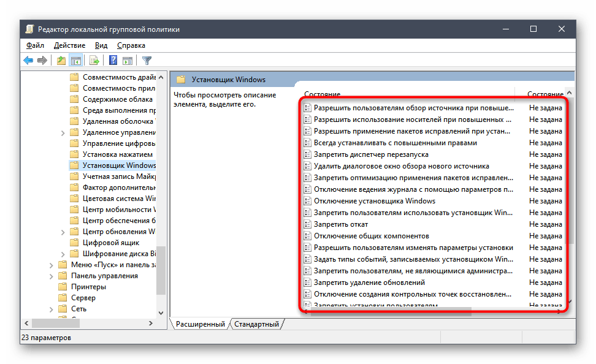Screen dimensions: 596x364
Task: Toggle the action pane toolbar icon
Action: pos(128,60)
